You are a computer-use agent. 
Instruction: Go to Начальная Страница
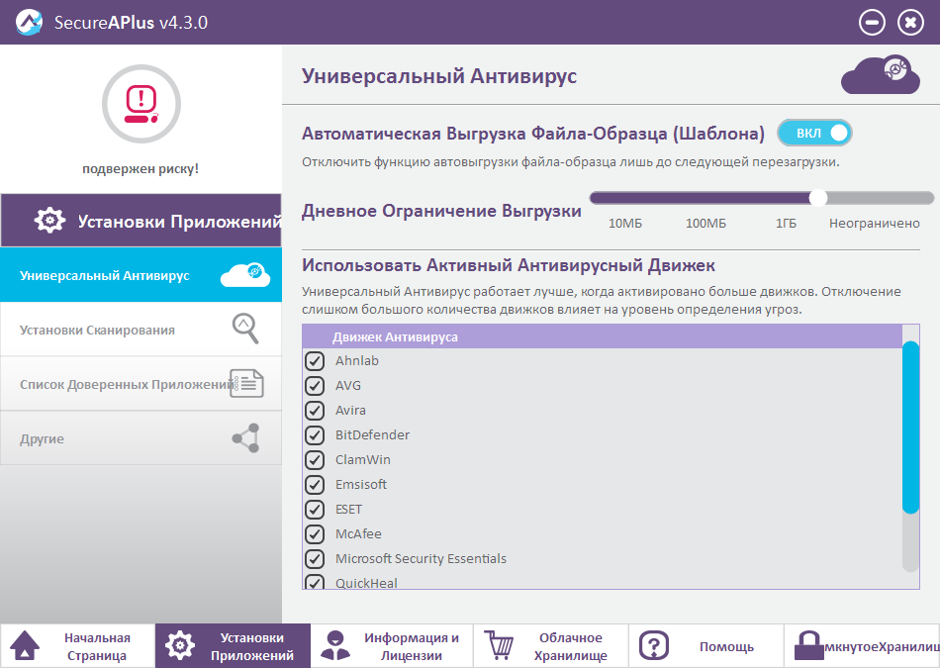pyautogui.click(x=78, y=646)
